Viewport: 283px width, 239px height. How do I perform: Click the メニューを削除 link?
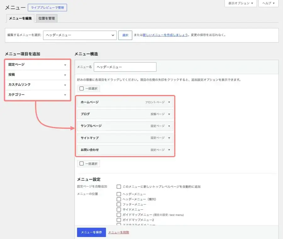click(119, 232)
